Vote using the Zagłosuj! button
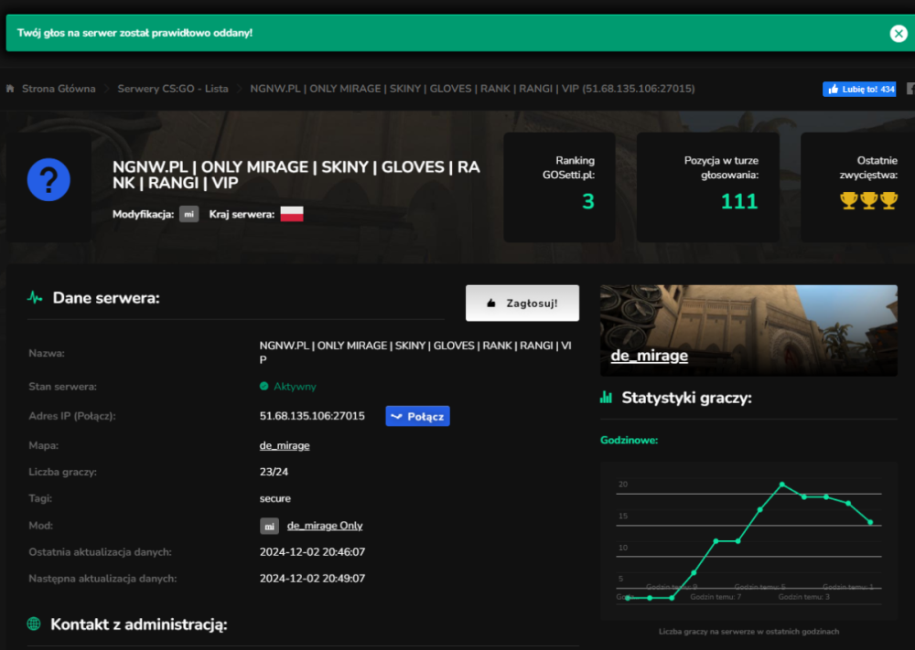915x650 pixels. [522, 304]
